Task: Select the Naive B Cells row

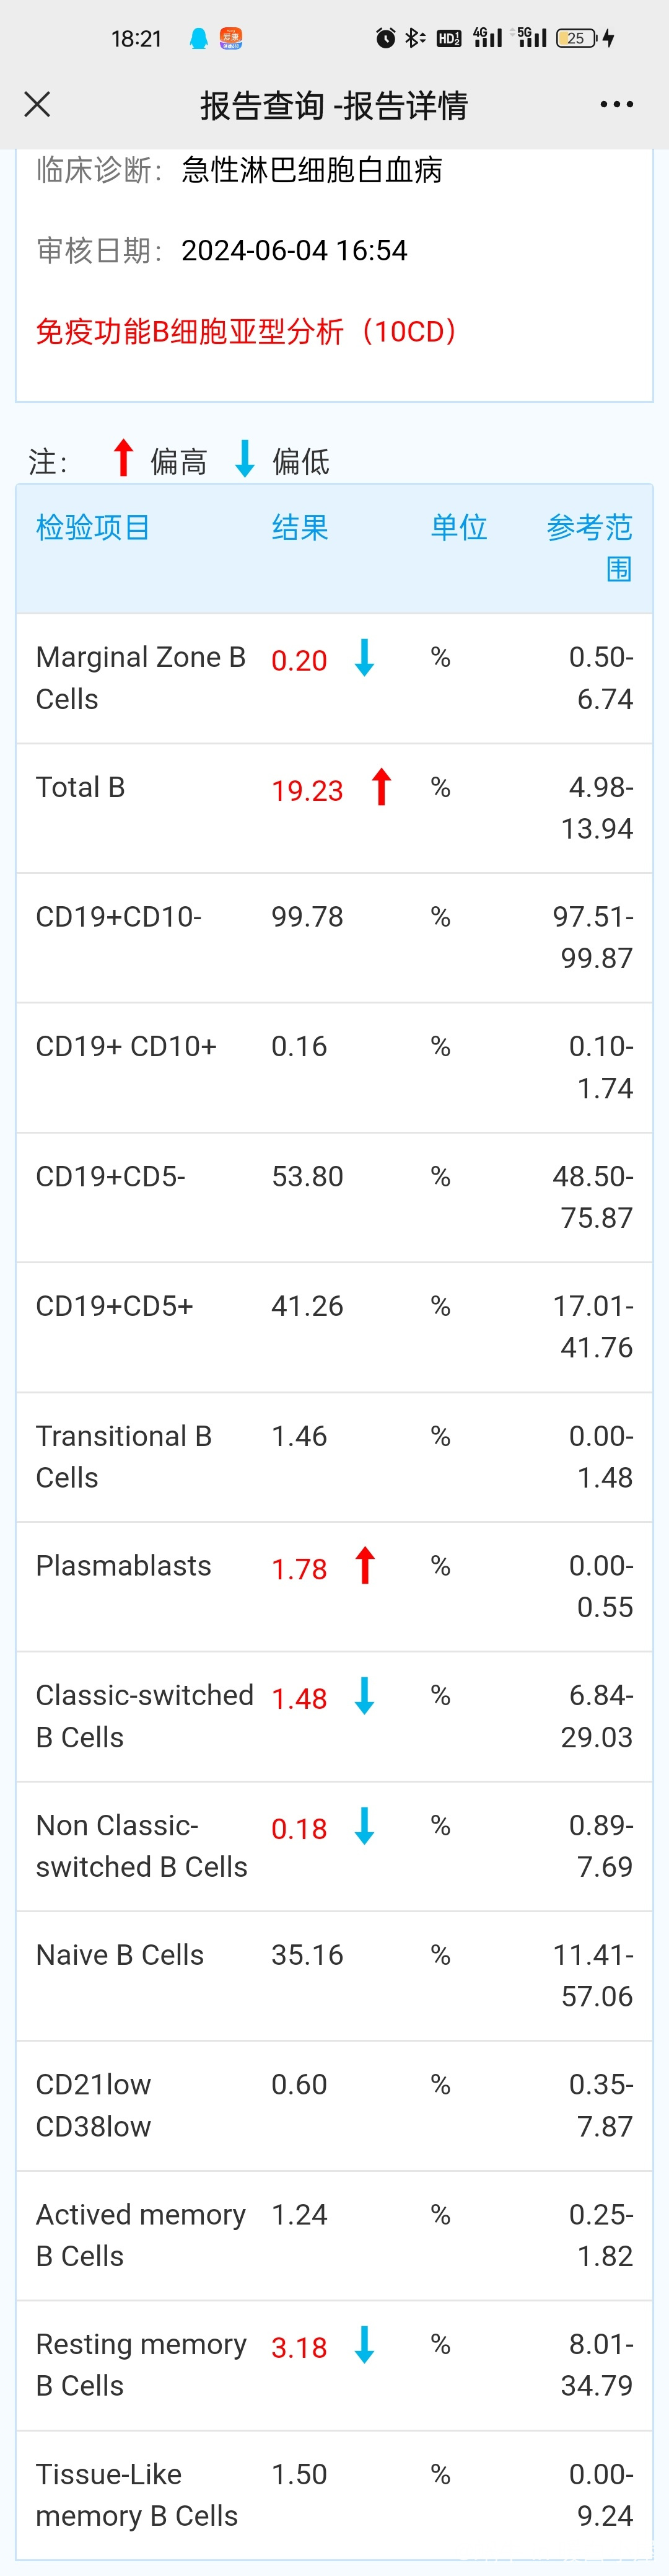Action: pyautogui.click(x=334, y=1976)
